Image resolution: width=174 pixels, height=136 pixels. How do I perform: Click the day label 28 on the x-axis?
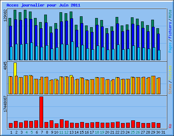point(148,132)
